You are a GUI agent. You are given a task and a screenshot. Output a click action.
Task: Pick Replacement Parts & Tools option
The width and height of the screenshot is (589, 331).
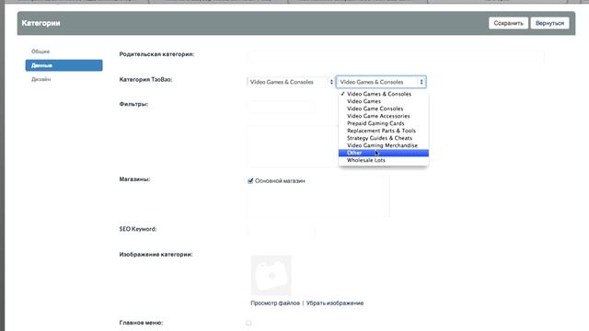[383, 131]
